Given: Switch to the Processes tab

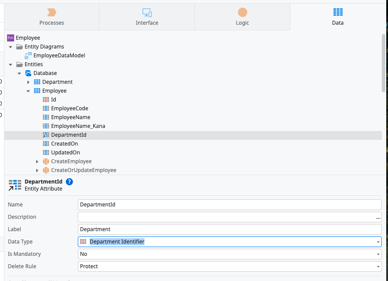Looking at the screenshot, I should [52, 17].
